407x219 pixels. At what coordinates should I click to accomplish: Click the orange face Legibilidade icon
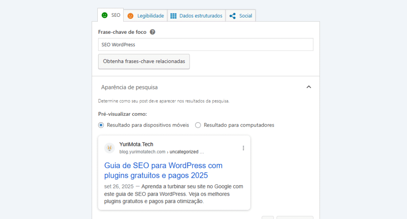(x=130, y=16)
